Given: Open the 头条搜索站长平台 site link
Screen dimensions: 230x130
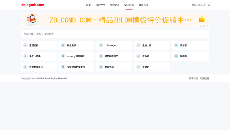Looking at the screenshot, I should click(x=76, y=67).
